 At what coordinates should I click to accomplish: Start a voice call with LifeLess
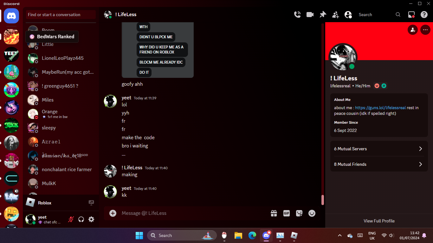pos(297,15)
